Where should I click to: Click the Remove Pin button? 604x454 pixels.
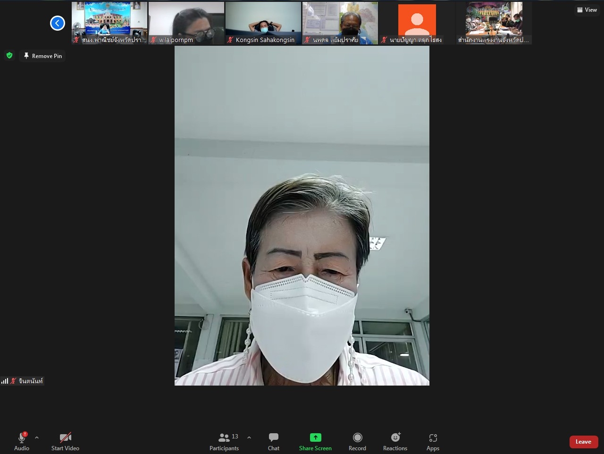click(x=42, y=56)
